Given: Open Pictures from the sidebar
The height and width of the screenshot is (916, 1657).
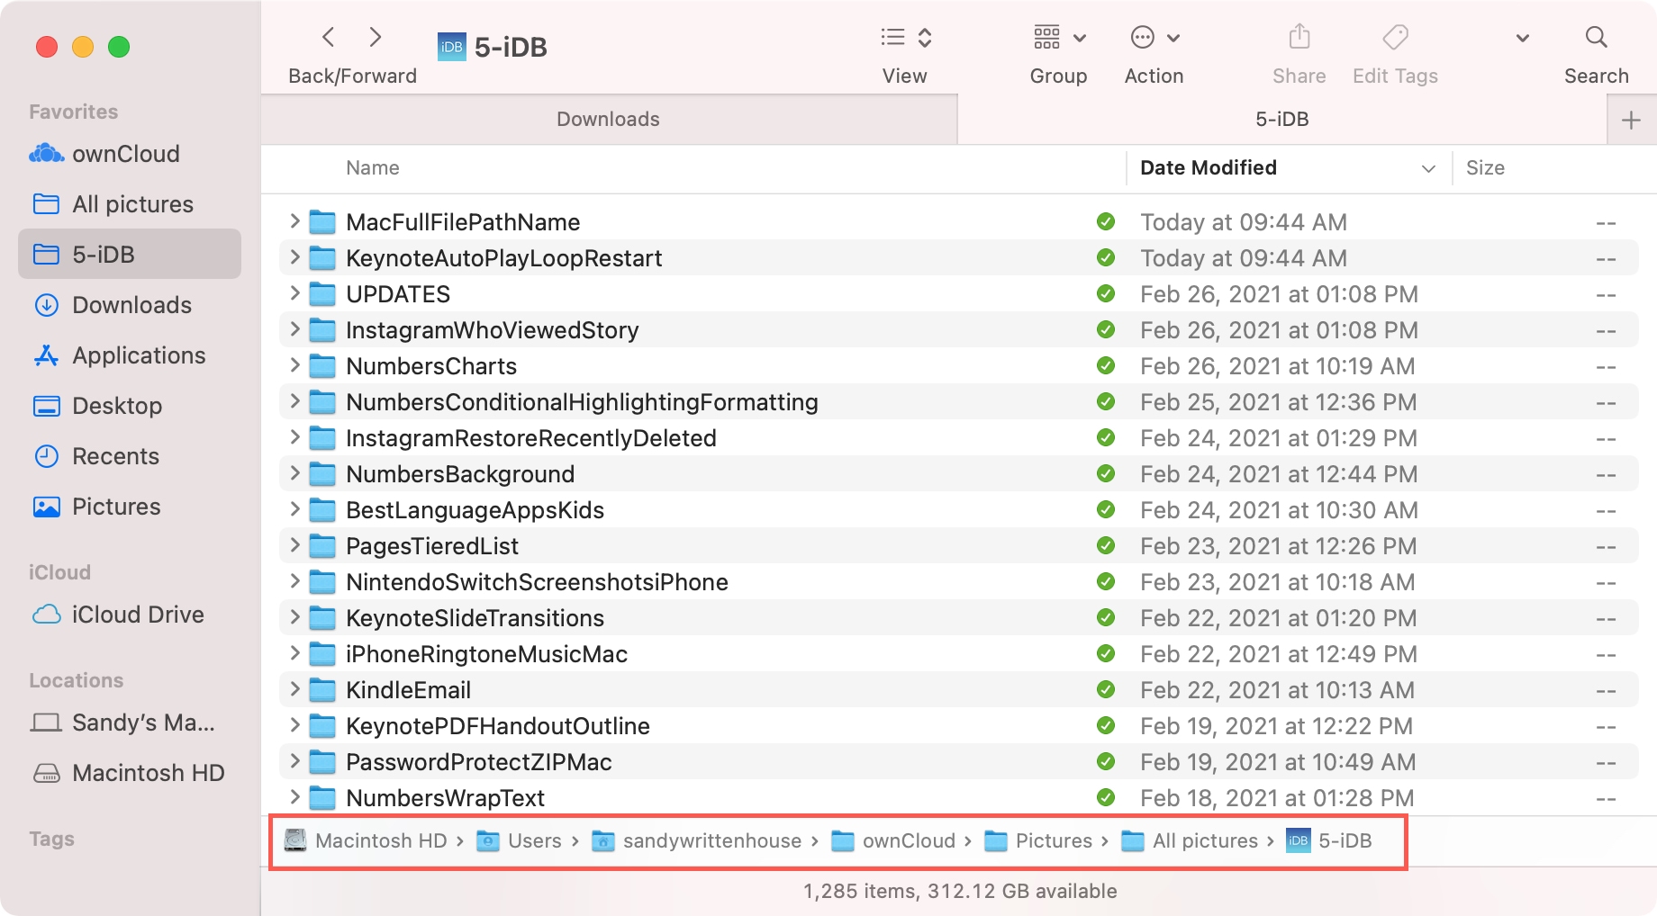Looking at the screenshot, I should coord(130,507).
